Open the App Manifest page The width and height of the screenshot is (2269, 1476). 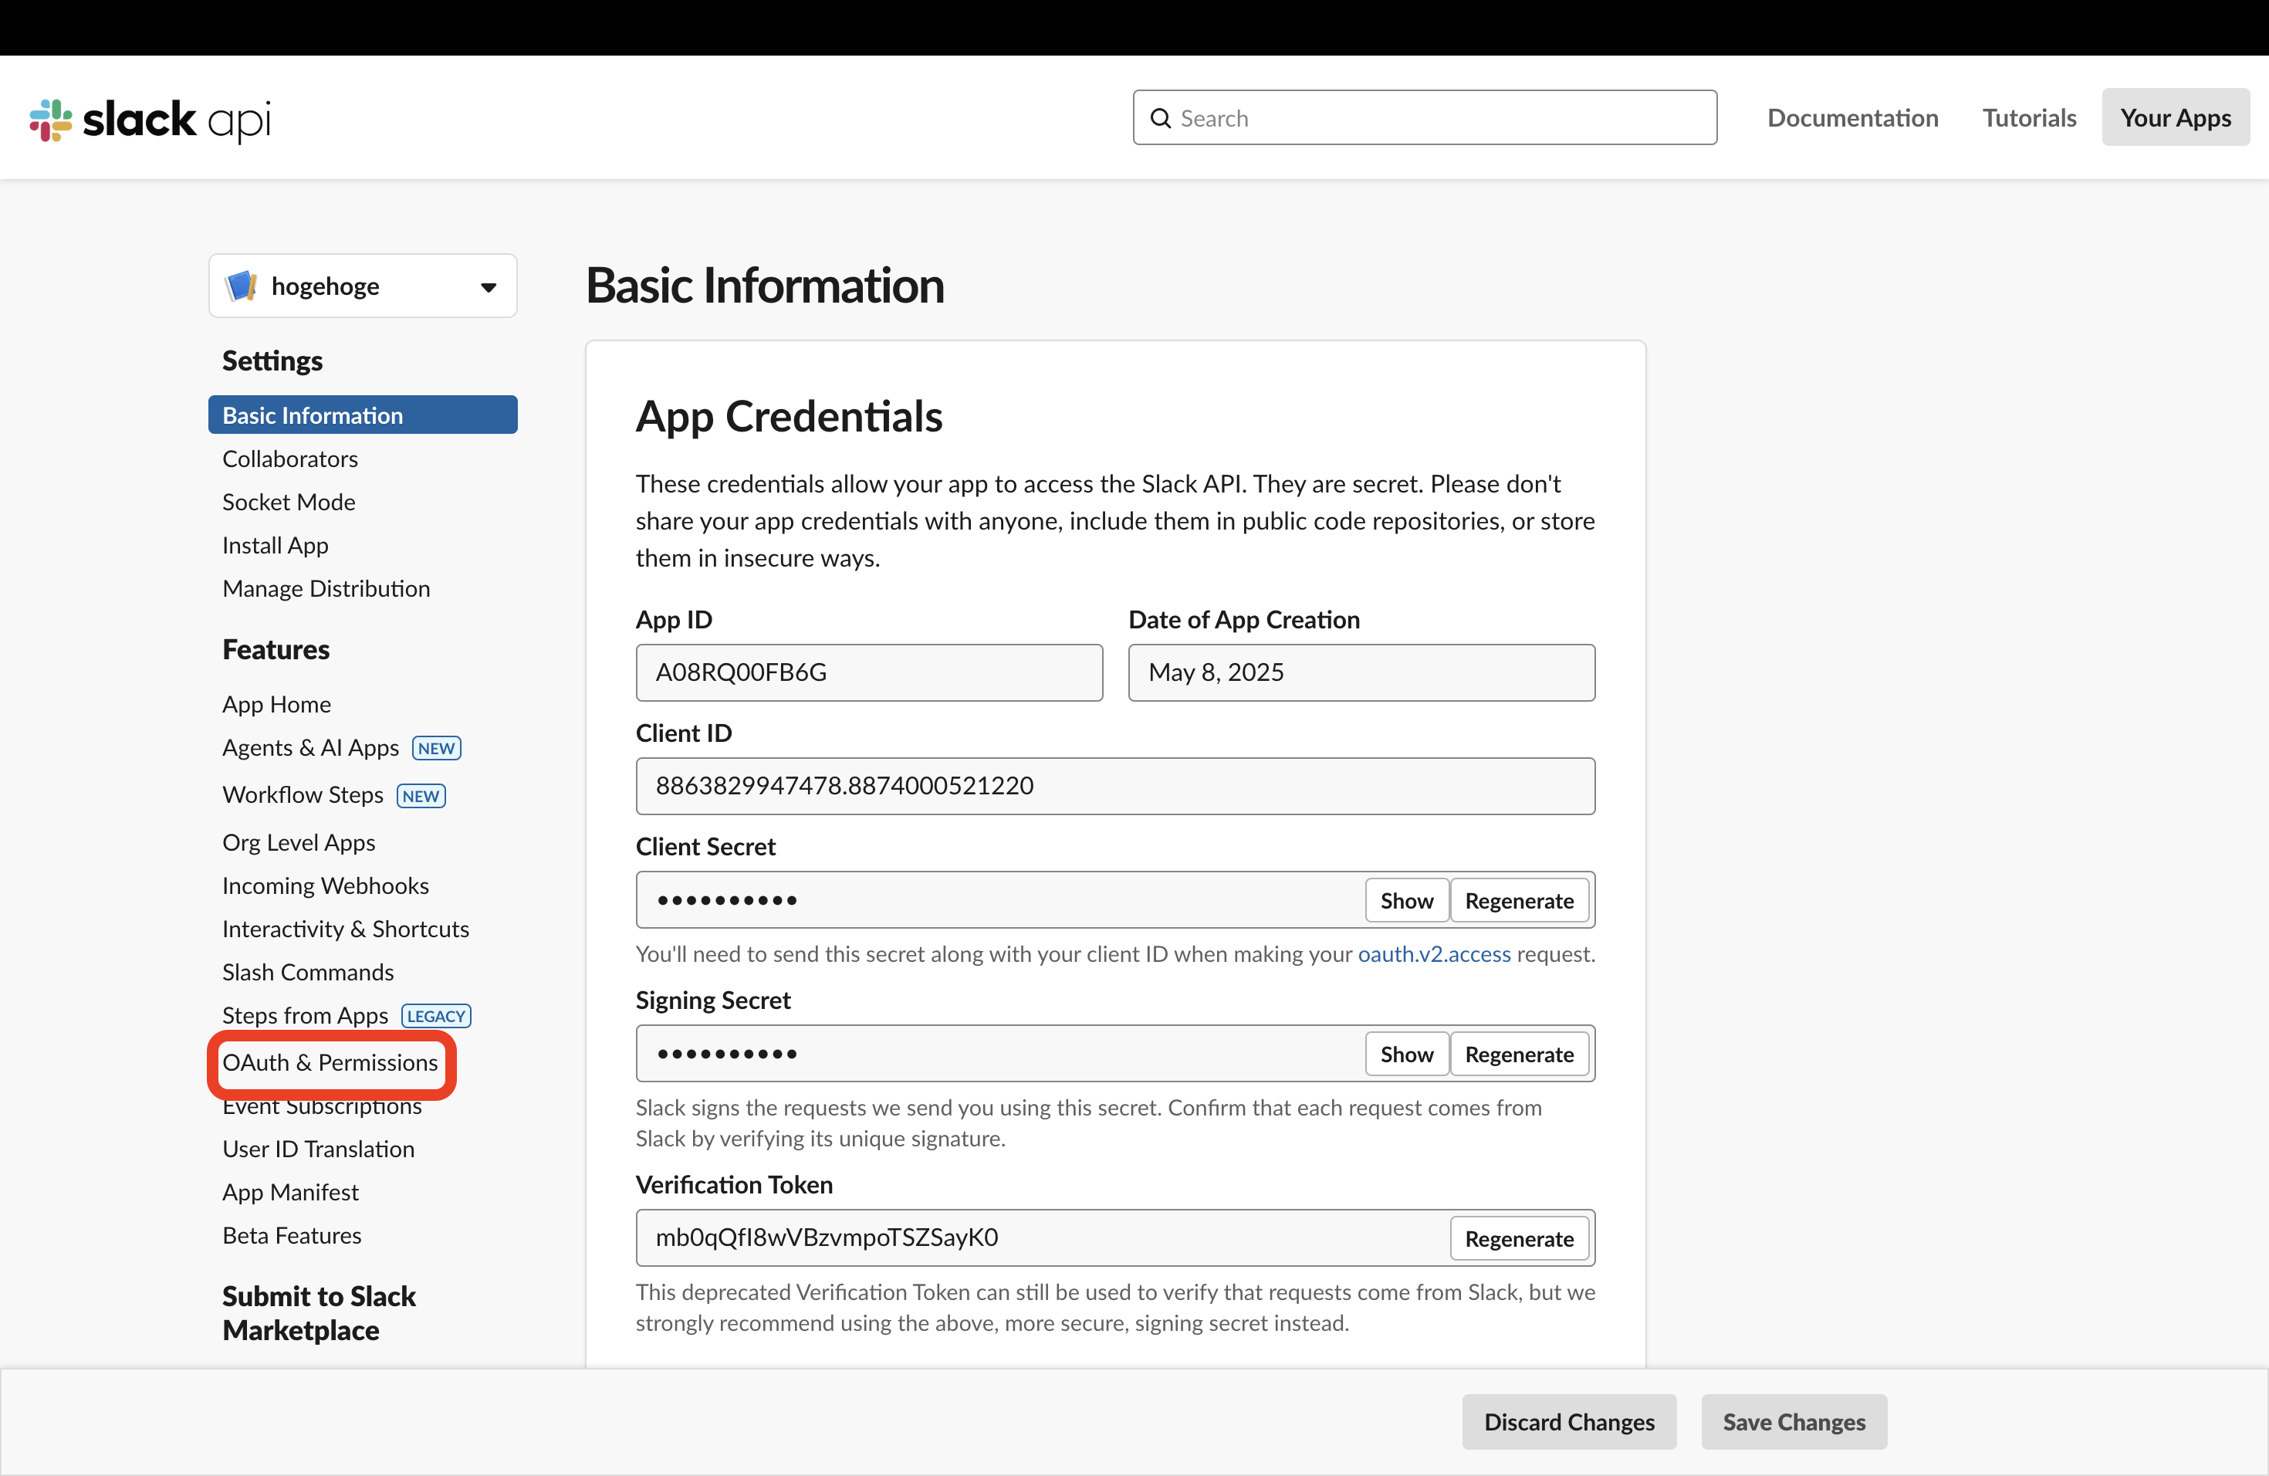(x=291, y=1192)
